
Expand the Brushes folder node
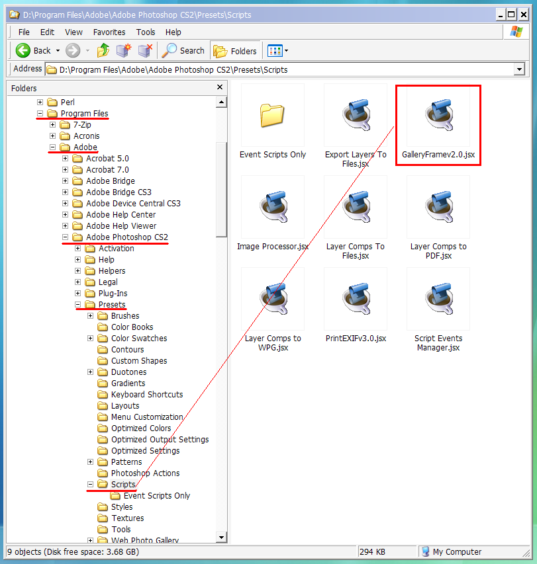(91, 316)
